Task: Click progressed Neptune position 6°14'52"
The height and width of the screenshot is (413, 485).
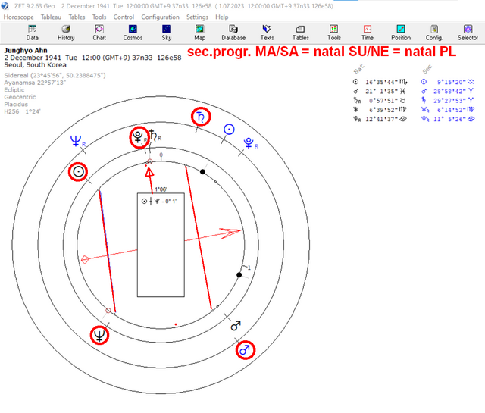Action: 452,110
